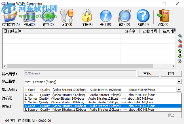Click the MPEG1 Format (*.mpg) combo box
184x124 pixels.
(x=103, y=82)
